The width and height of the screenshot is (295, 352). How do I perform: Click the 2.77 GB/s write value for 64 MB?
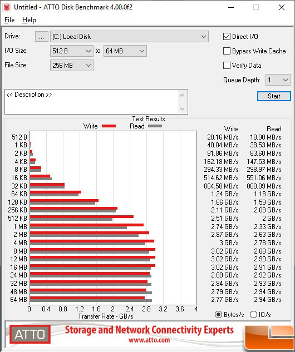[225, 300]
